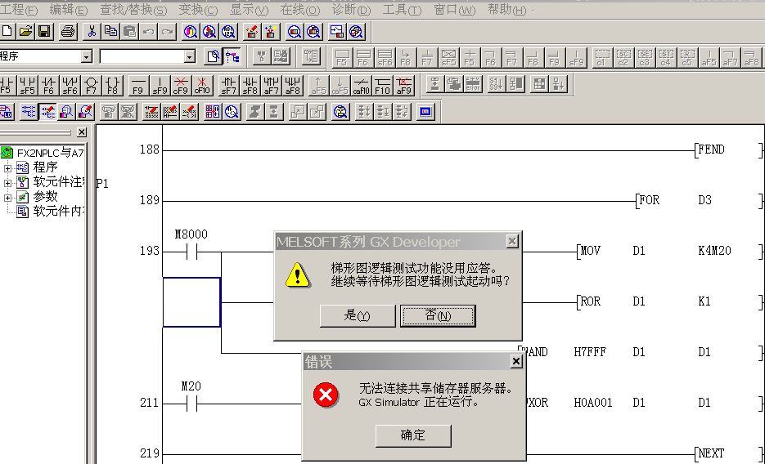The width and height of the screenshot is (765, 464).
Task: Click 是(Y) to keep waiting
Action: [x=357, y=316]
